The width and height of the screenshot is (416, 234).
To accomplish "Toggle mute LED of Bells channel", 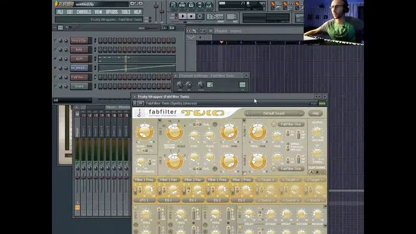I will (x=55, y=49).
